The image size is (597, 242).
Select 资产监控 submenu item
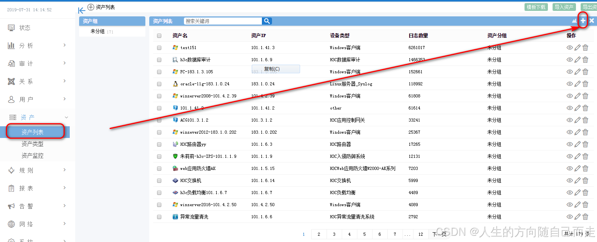coord(32,155)
